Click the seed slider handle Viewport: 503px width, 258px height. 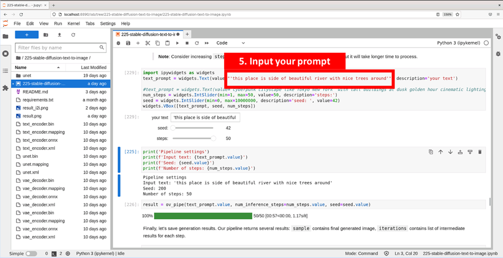[173, 128]
